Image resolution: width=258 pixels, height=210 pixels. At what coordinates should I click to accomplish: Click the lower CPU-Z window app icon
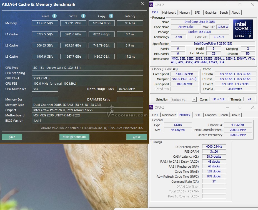151,107
